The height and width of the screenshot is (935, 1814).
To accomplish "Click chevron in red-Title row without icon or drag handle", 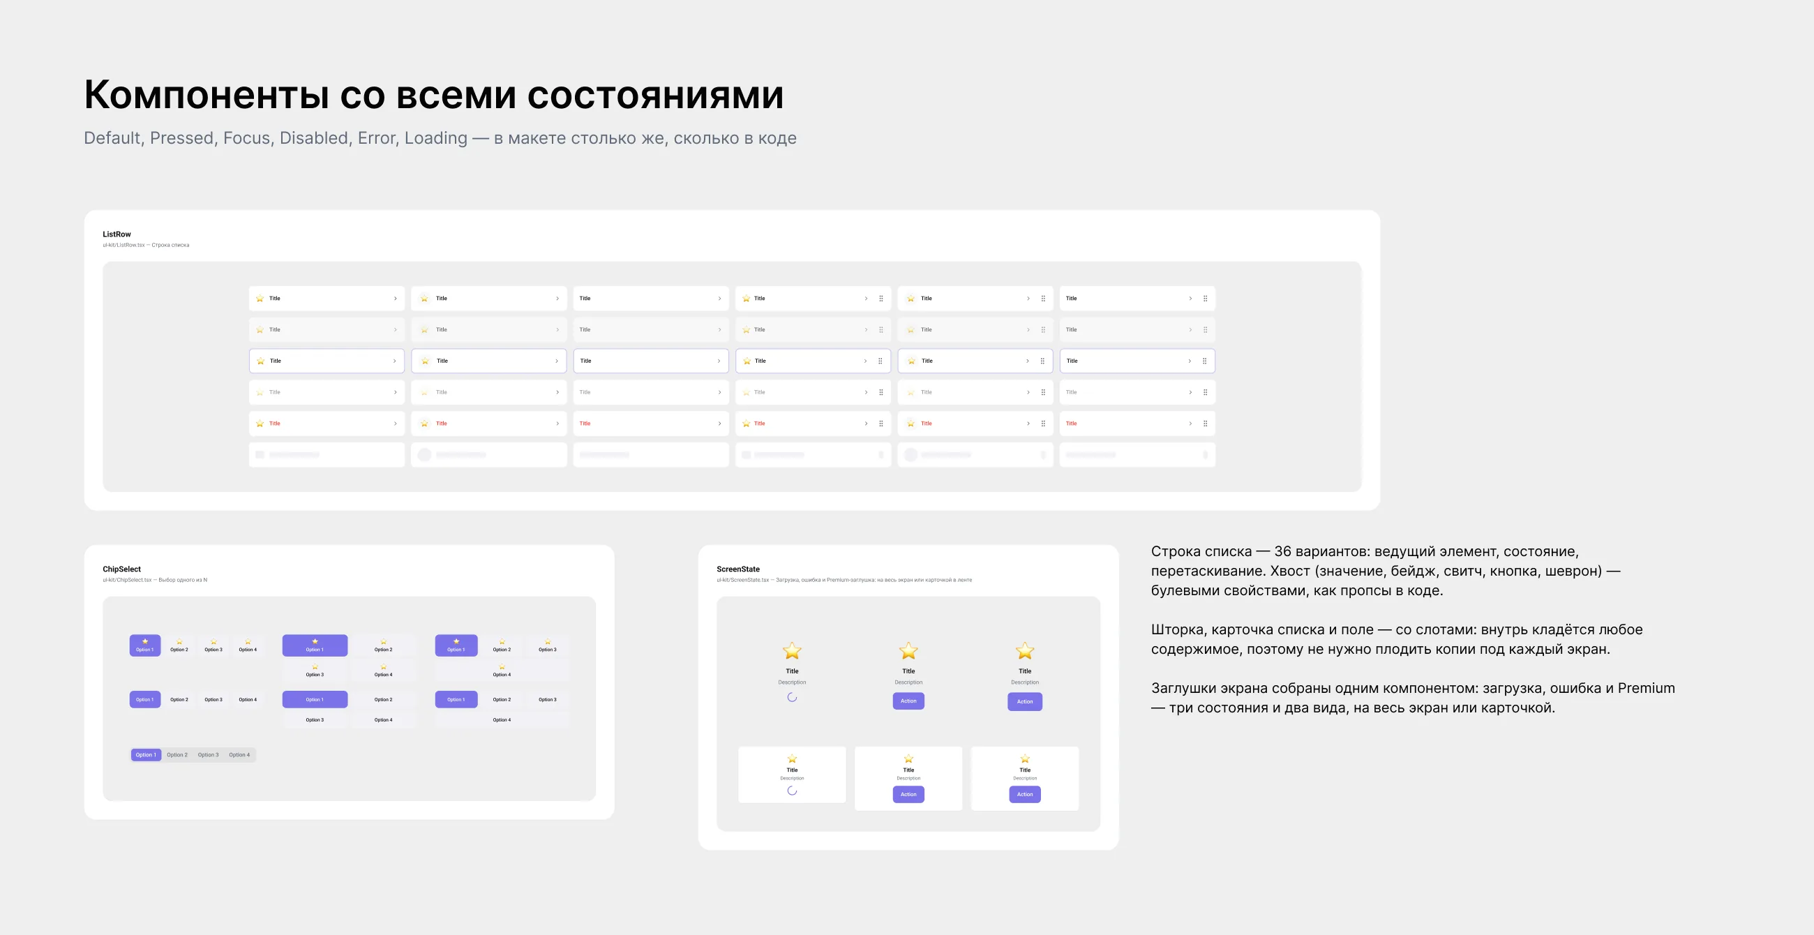I will click(719, 424).
